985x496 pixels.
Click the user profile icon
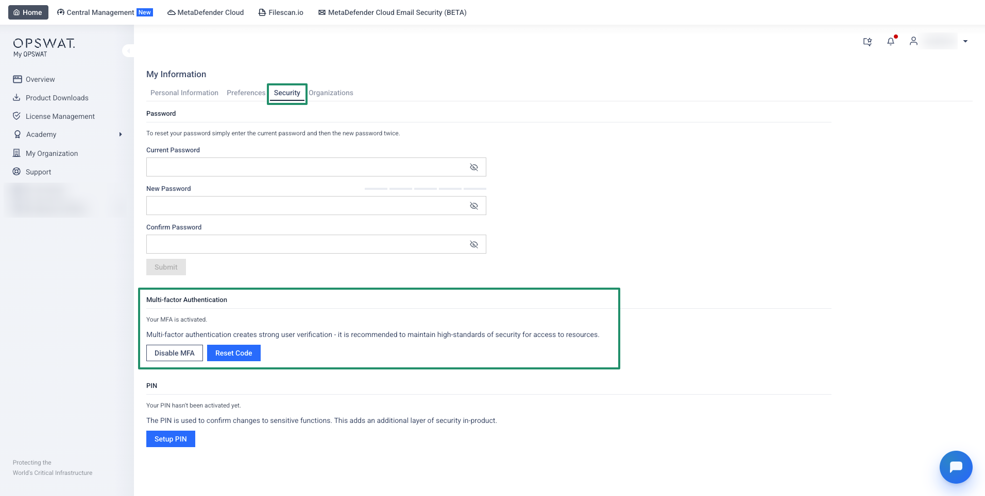913,41
